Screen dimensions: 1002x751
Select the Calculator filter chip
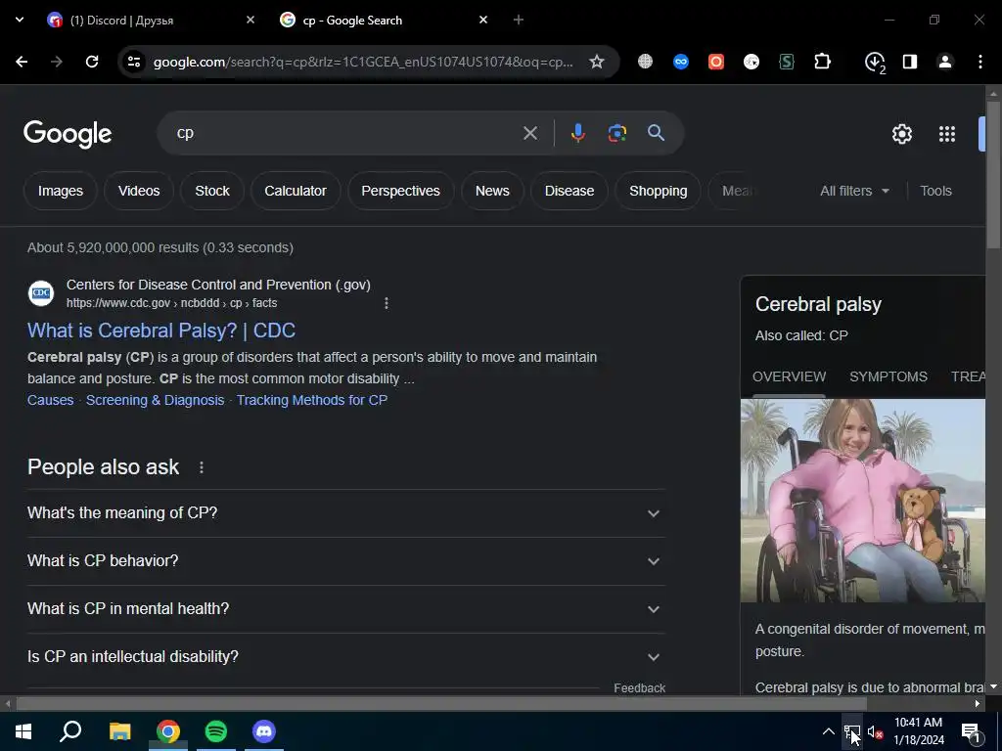click(296, 191)
